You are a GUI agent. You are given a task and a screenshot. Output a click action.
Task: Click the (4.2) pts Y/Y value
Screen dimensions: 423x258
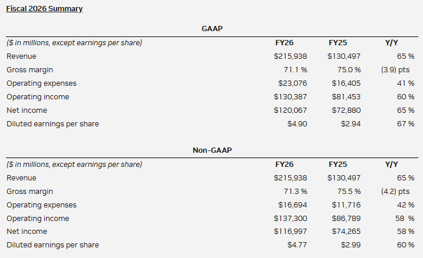(x=399, y=191)
